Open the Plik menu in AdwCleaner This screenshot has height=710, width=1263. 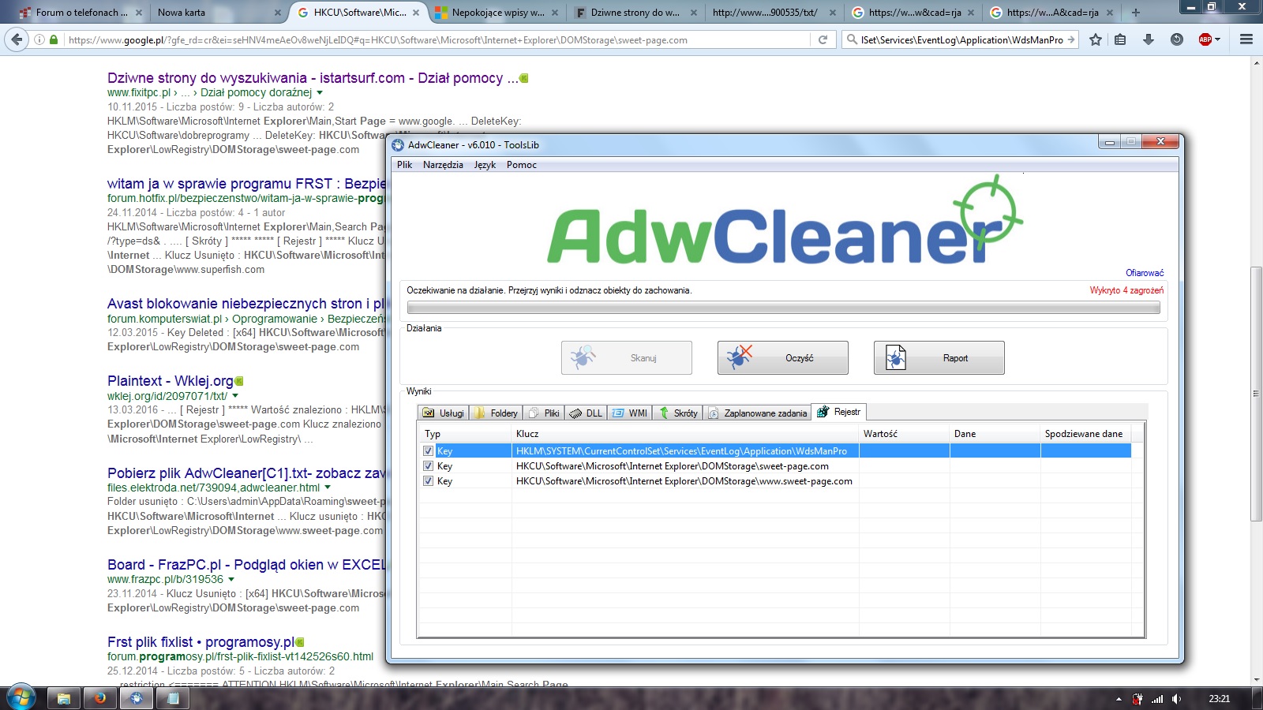pyautogui.click(x=405, y=165)
